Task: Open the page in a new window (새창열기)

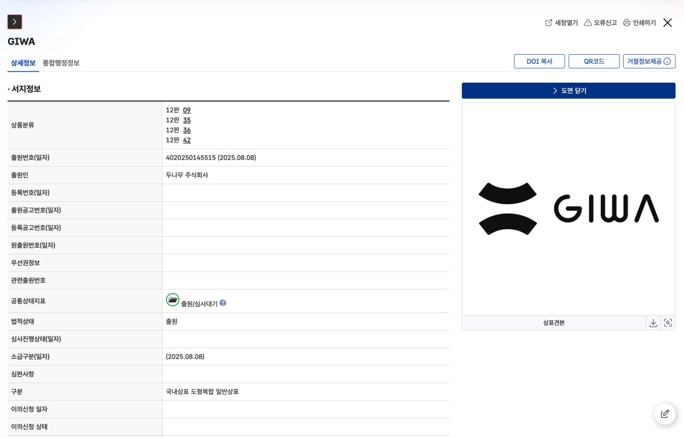Action: [561, 23]
